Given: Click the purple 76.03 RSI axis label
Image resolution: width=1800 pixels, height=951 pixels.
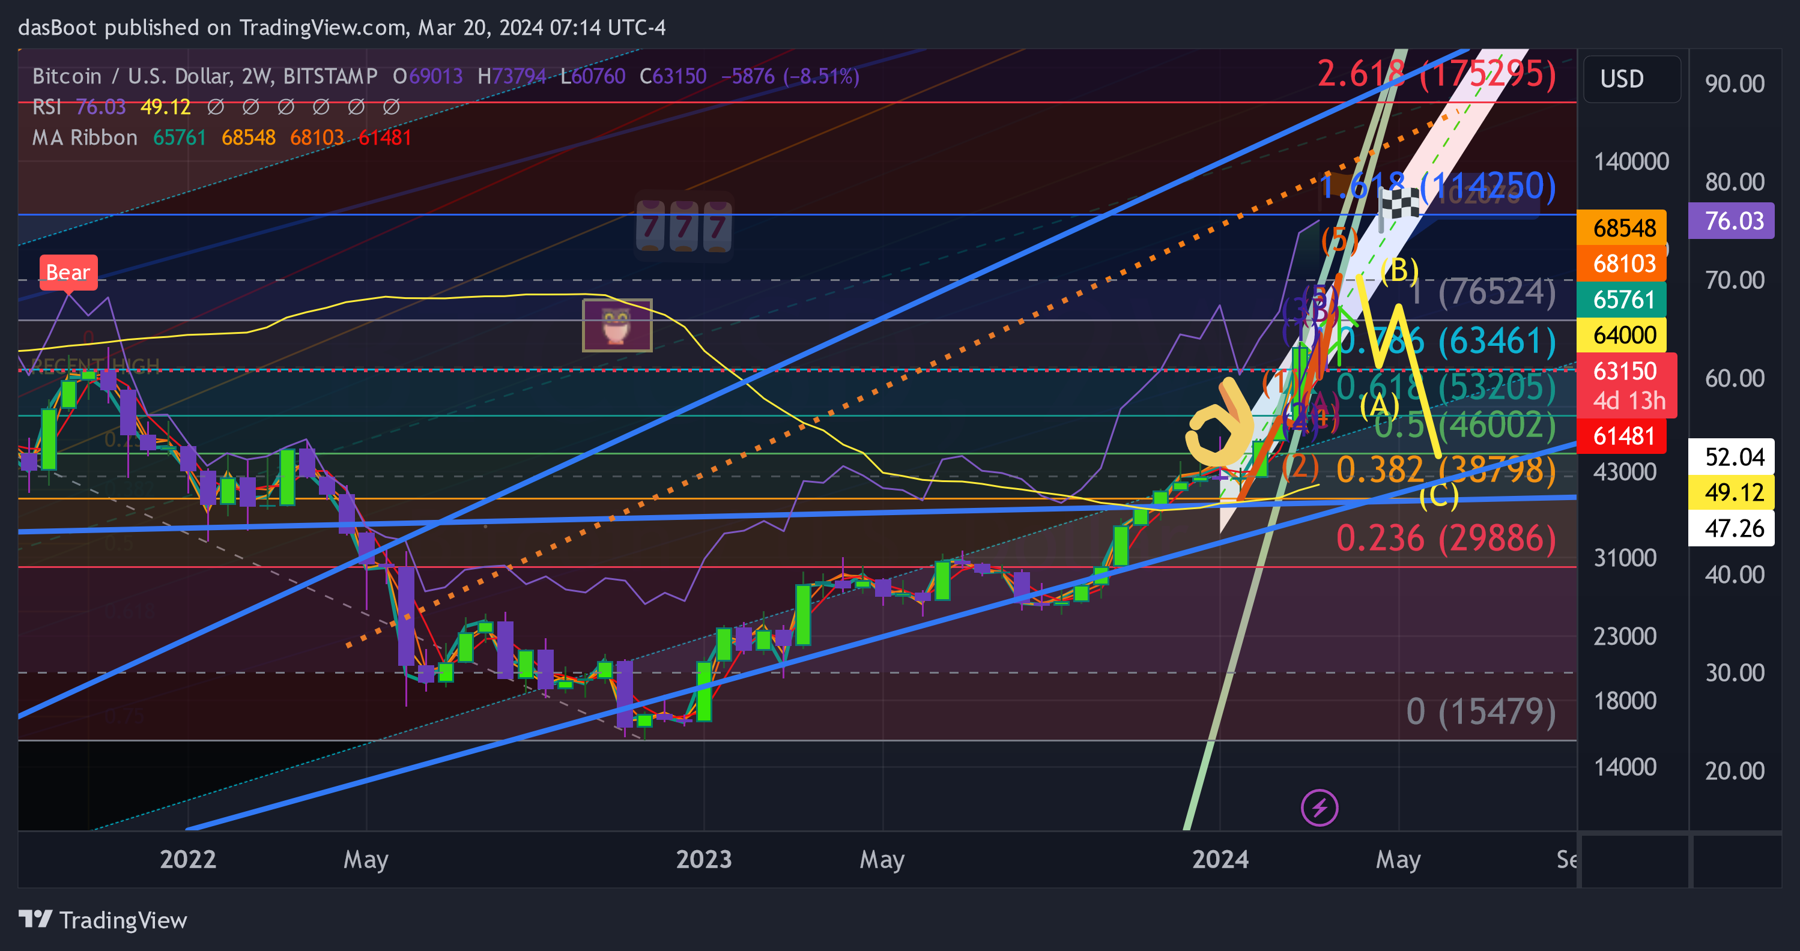Looking at the screenshot, I should click(x=1731, y=221).
